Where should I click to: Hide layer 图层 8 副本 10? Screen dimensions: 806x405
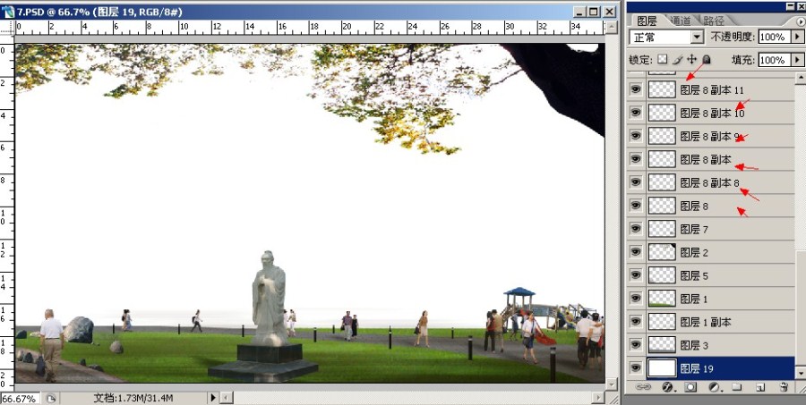636,113
